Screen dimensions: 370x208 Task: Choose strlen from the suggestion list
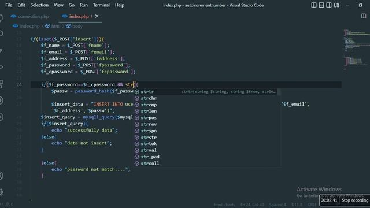point(205,111)
